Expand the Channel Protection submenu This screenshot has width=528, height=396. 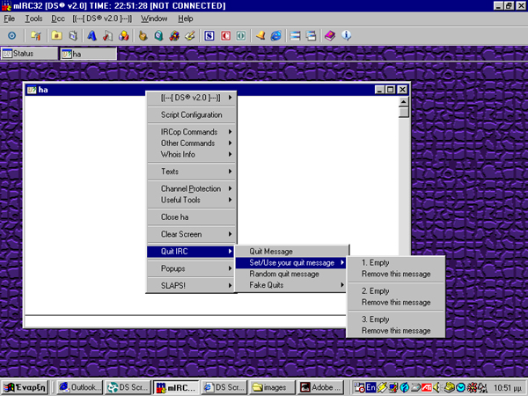coord(191,188)
